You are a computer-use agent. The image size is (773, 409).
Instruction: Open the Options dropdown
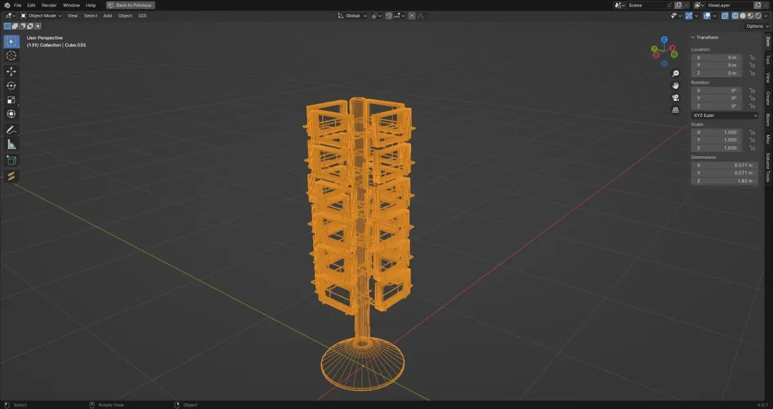(x=757, y=26)
